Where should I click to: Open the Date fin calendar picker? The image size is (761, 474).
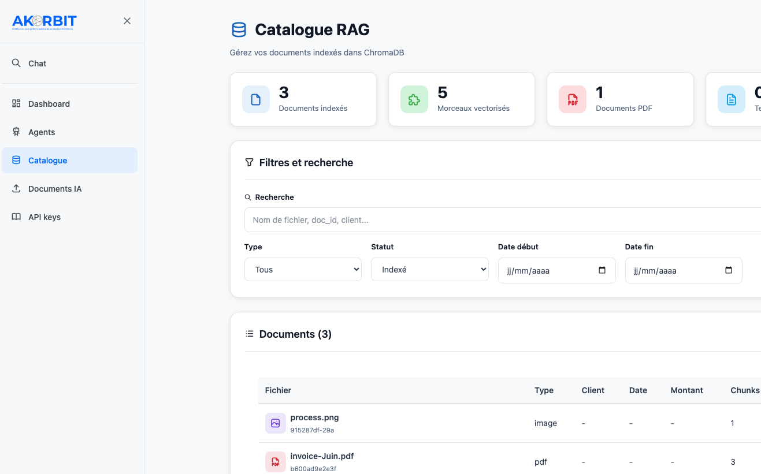click(729, 270)
